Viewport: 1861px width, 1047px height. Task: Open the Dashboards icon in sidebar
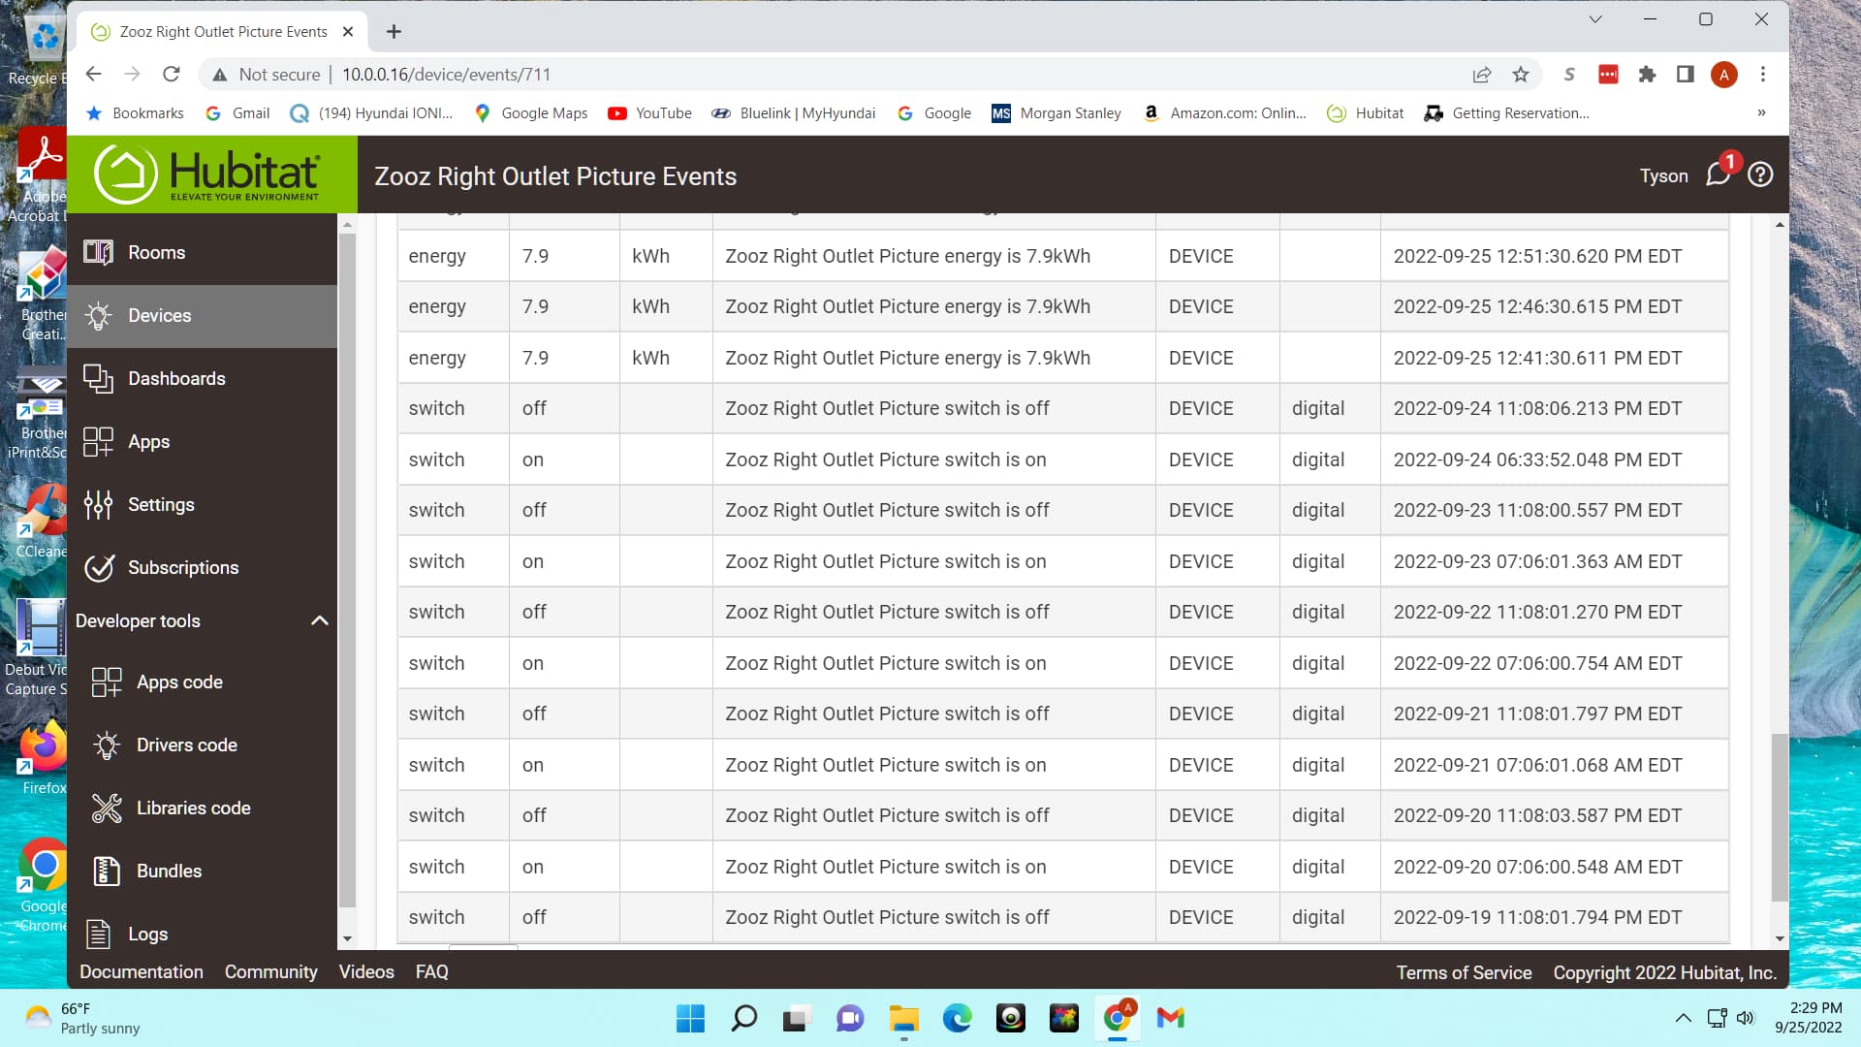(x=98, y=379)
